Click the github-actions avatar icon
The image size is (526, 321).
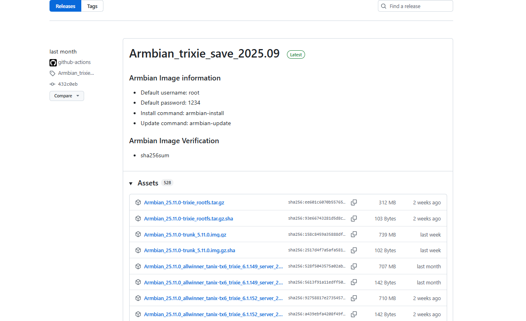(x=53, y=62)
